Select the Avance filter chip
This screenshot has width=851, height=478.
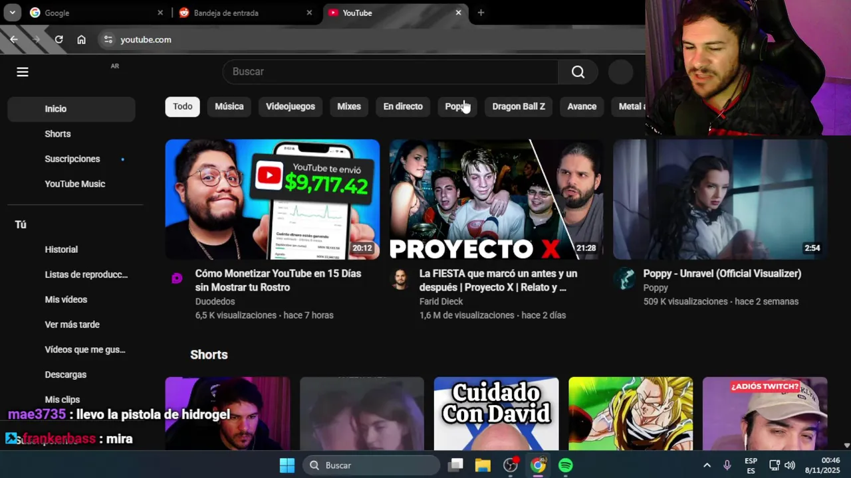click(x=582, y=106)
